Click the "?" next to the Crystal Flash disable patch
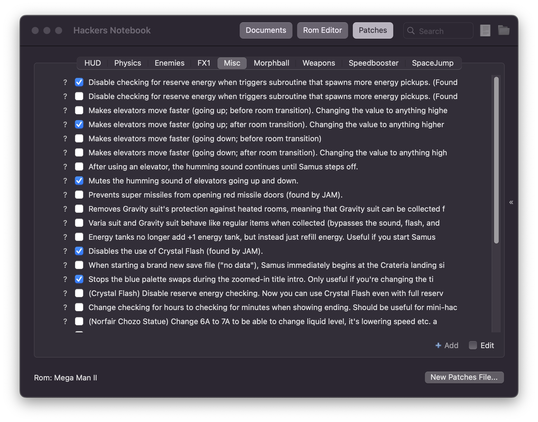 [65, 251]
